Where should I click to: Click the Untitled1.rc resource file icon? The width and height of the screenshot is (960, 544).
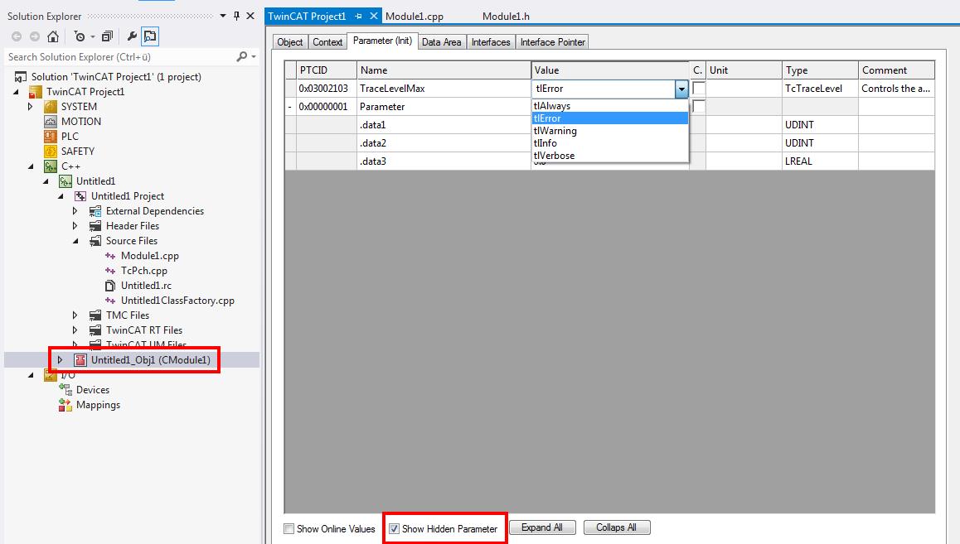coord(110,286)
